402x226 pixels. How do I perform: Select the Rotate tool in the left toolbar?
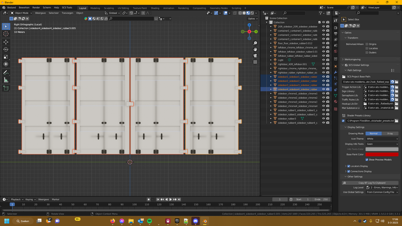pos(6,49)
